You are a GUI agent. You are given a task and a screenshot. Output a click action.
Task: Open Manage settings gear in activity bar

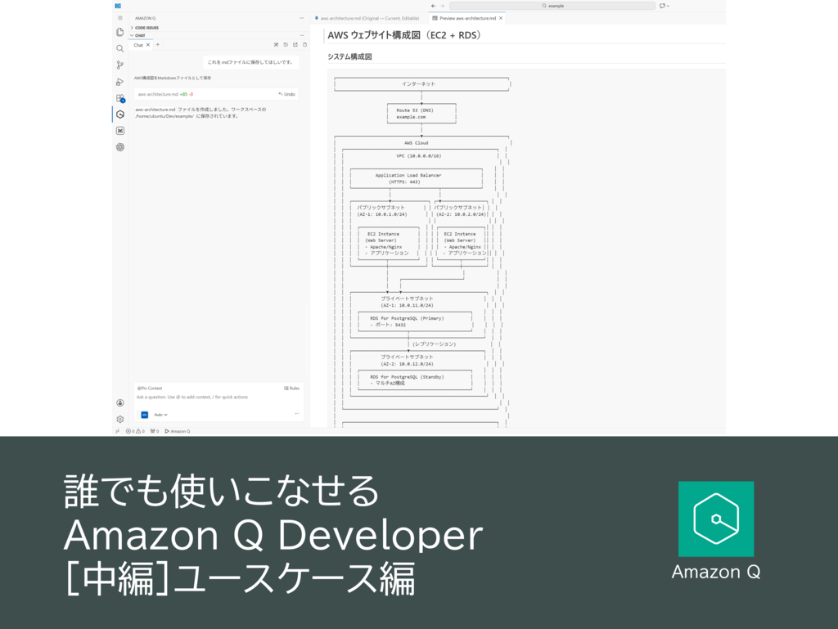120,419
